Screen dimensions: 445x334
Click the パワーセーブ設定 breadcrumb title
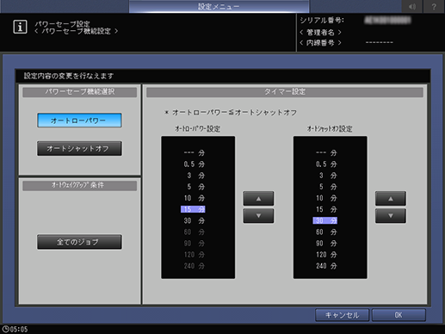[62, 23]
